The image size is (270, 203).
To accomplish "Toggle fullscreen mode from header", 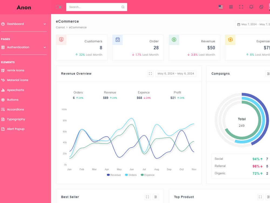I will coord(241,7).
